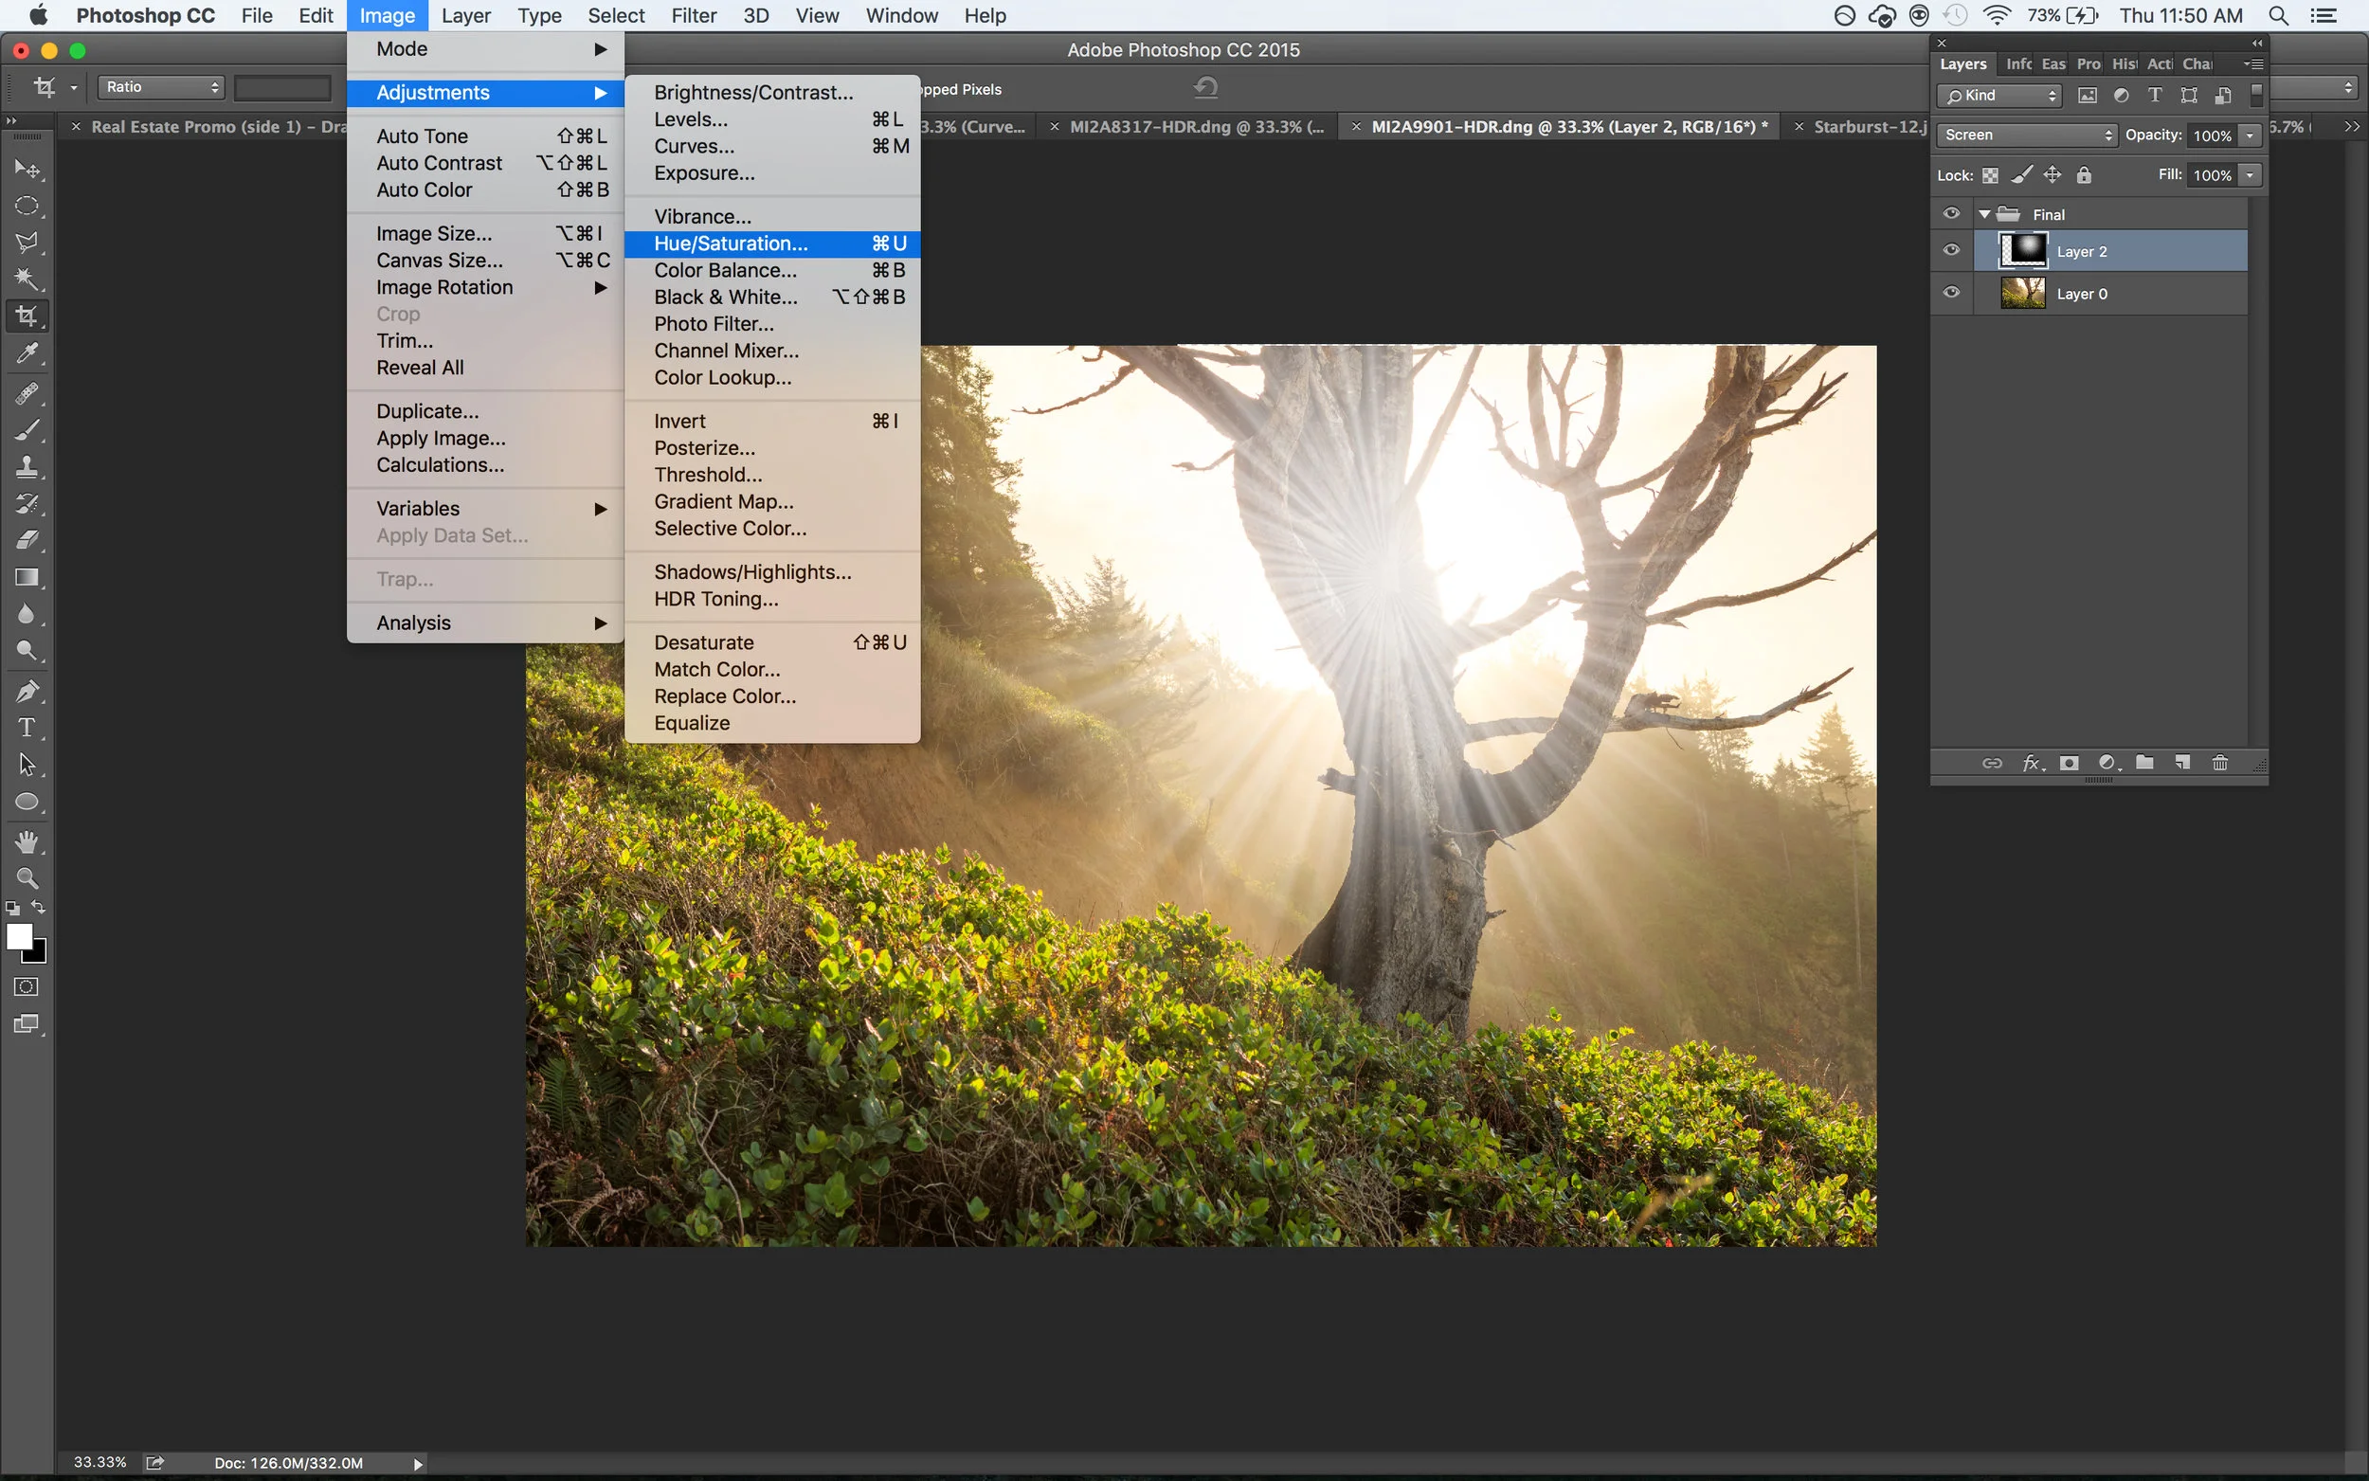Select the Move tool

click(x=27, y=170)
